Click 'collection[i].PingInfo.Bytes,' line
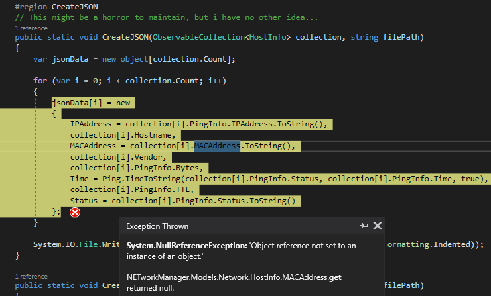This screenshot has width=491, height=296. tap(137, 168)
